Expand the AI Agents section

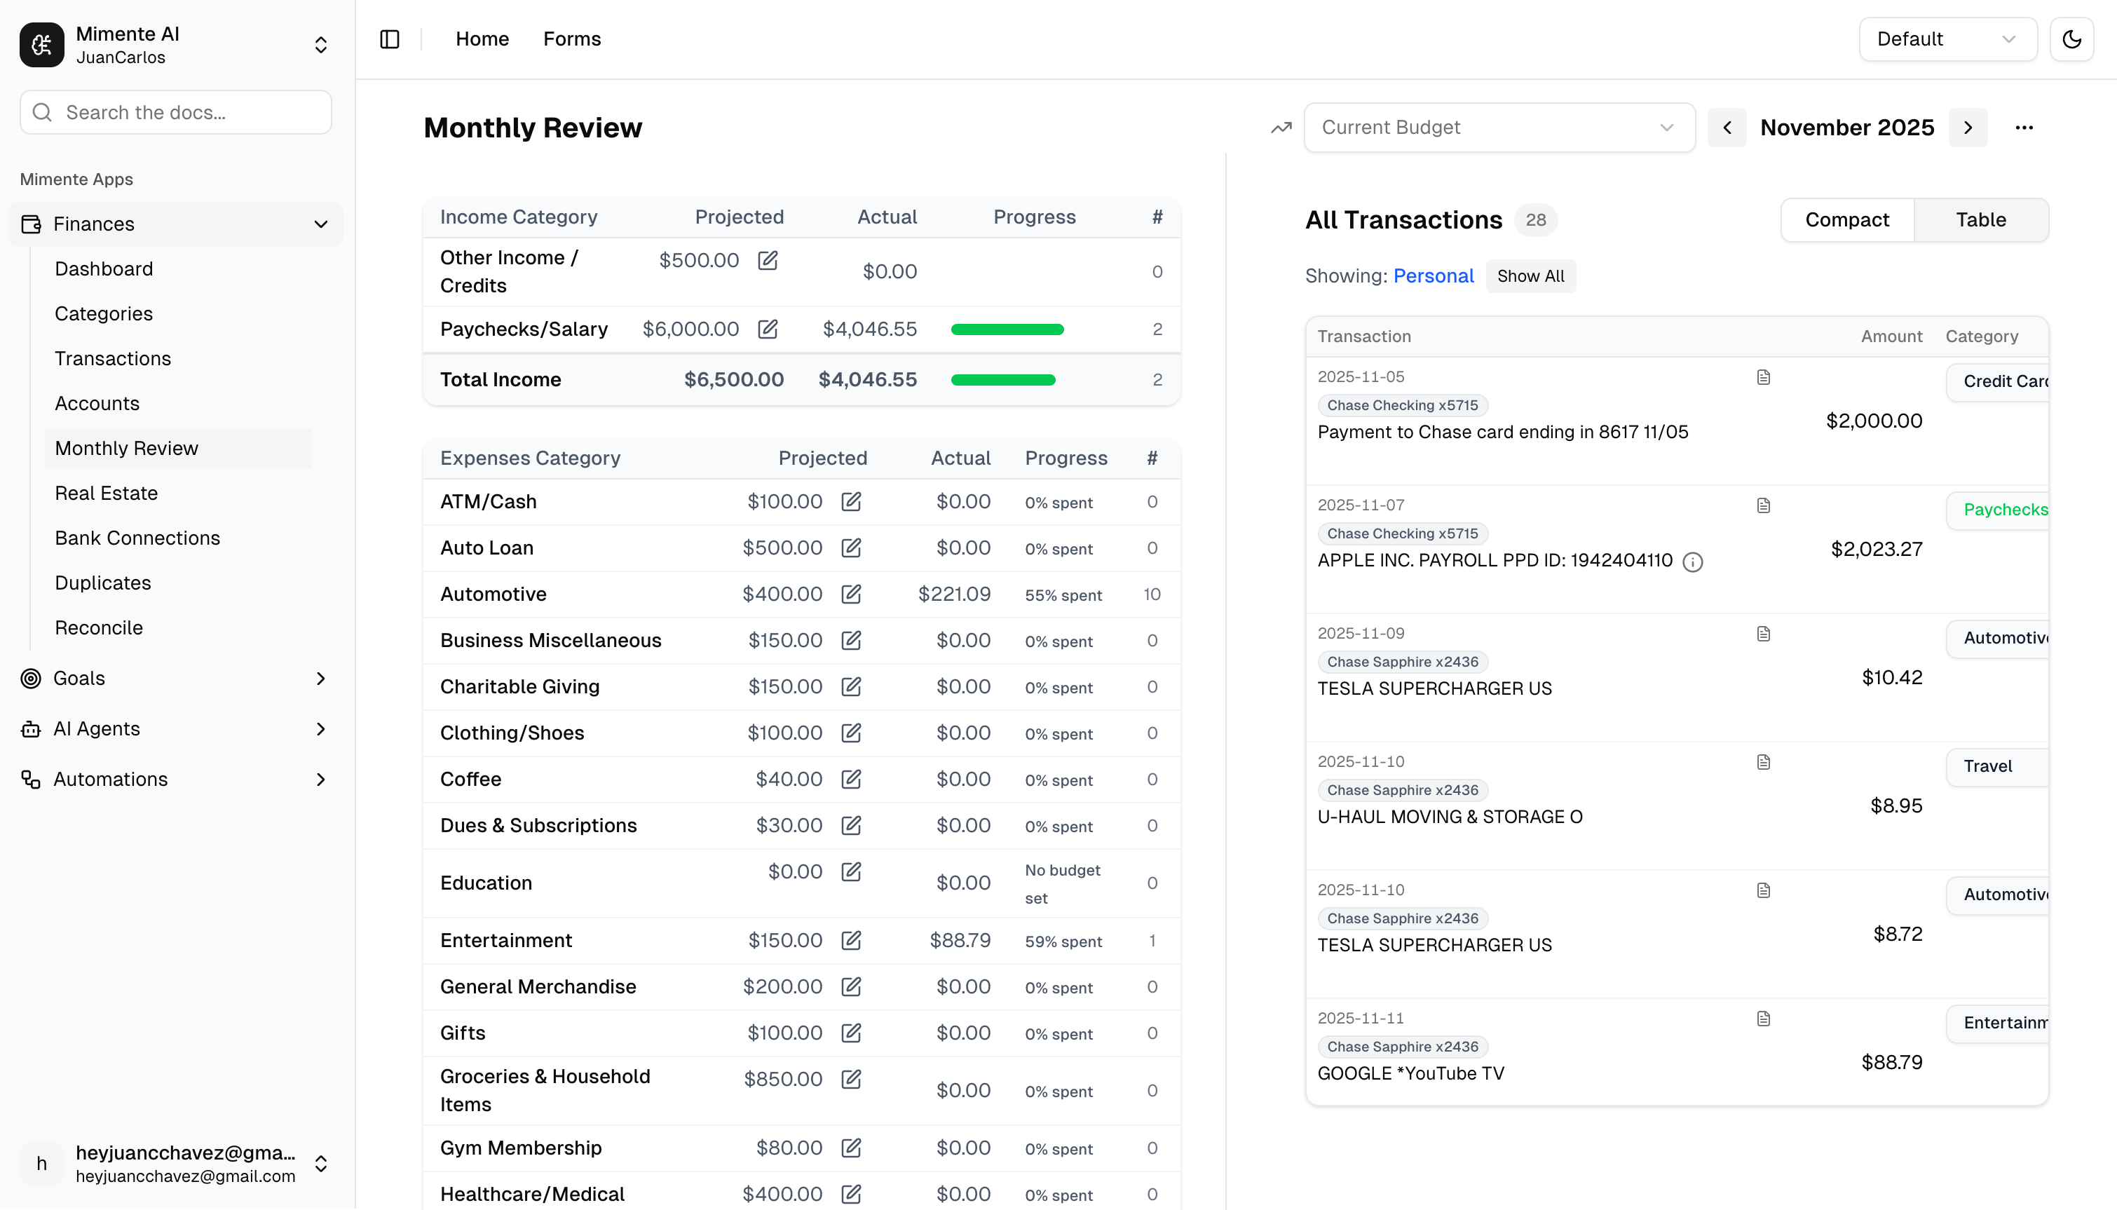pyautogui.click(x=175, y=729)
